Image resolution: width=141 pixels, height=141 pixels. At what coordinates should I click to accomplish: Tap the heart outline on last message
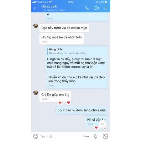105,128
